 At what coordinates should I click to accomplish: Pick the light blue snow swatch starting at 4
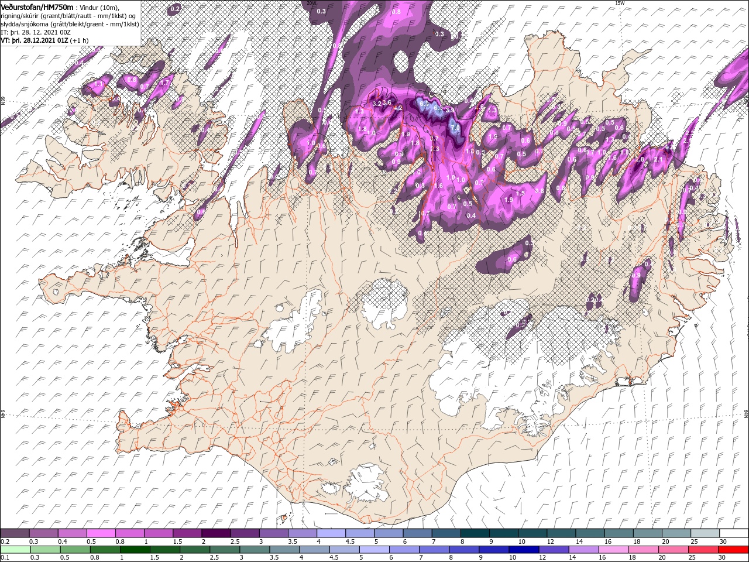(x=331, y=533)
